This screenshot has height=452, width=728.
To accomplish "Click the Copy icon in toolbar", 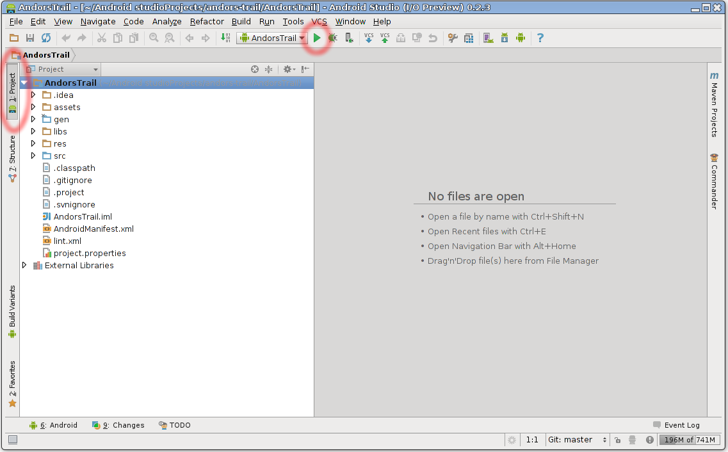I will pos(118,38).
